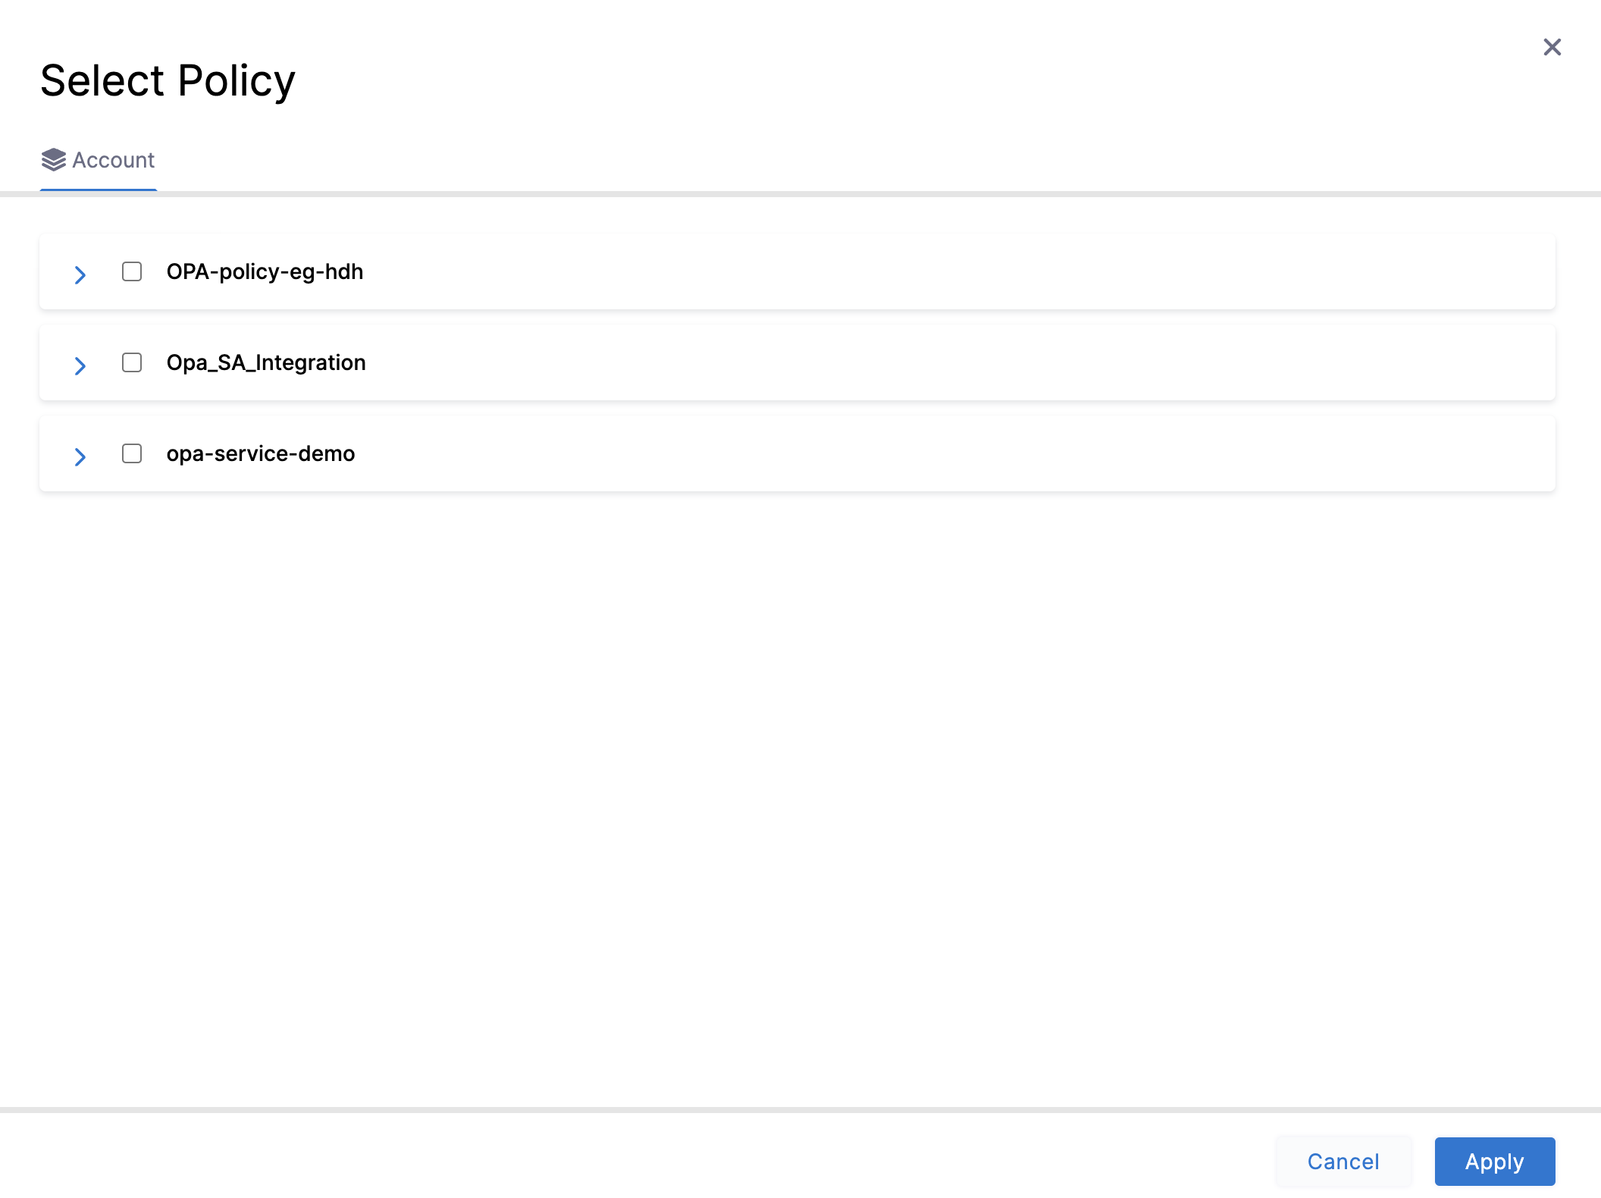The width and height of the screenshot is (1601, 1198).
Task: Click the Select Policy heading
Action: (x=168, y=79)
